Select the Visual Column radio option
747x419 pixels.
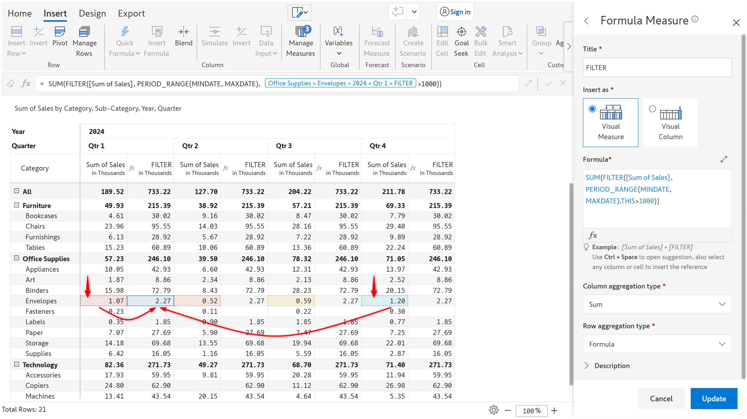pyautogui.click(x=652, y=109)
